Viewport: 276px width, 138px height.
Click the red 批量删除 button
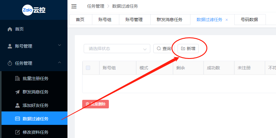click(x=95, y=104)
